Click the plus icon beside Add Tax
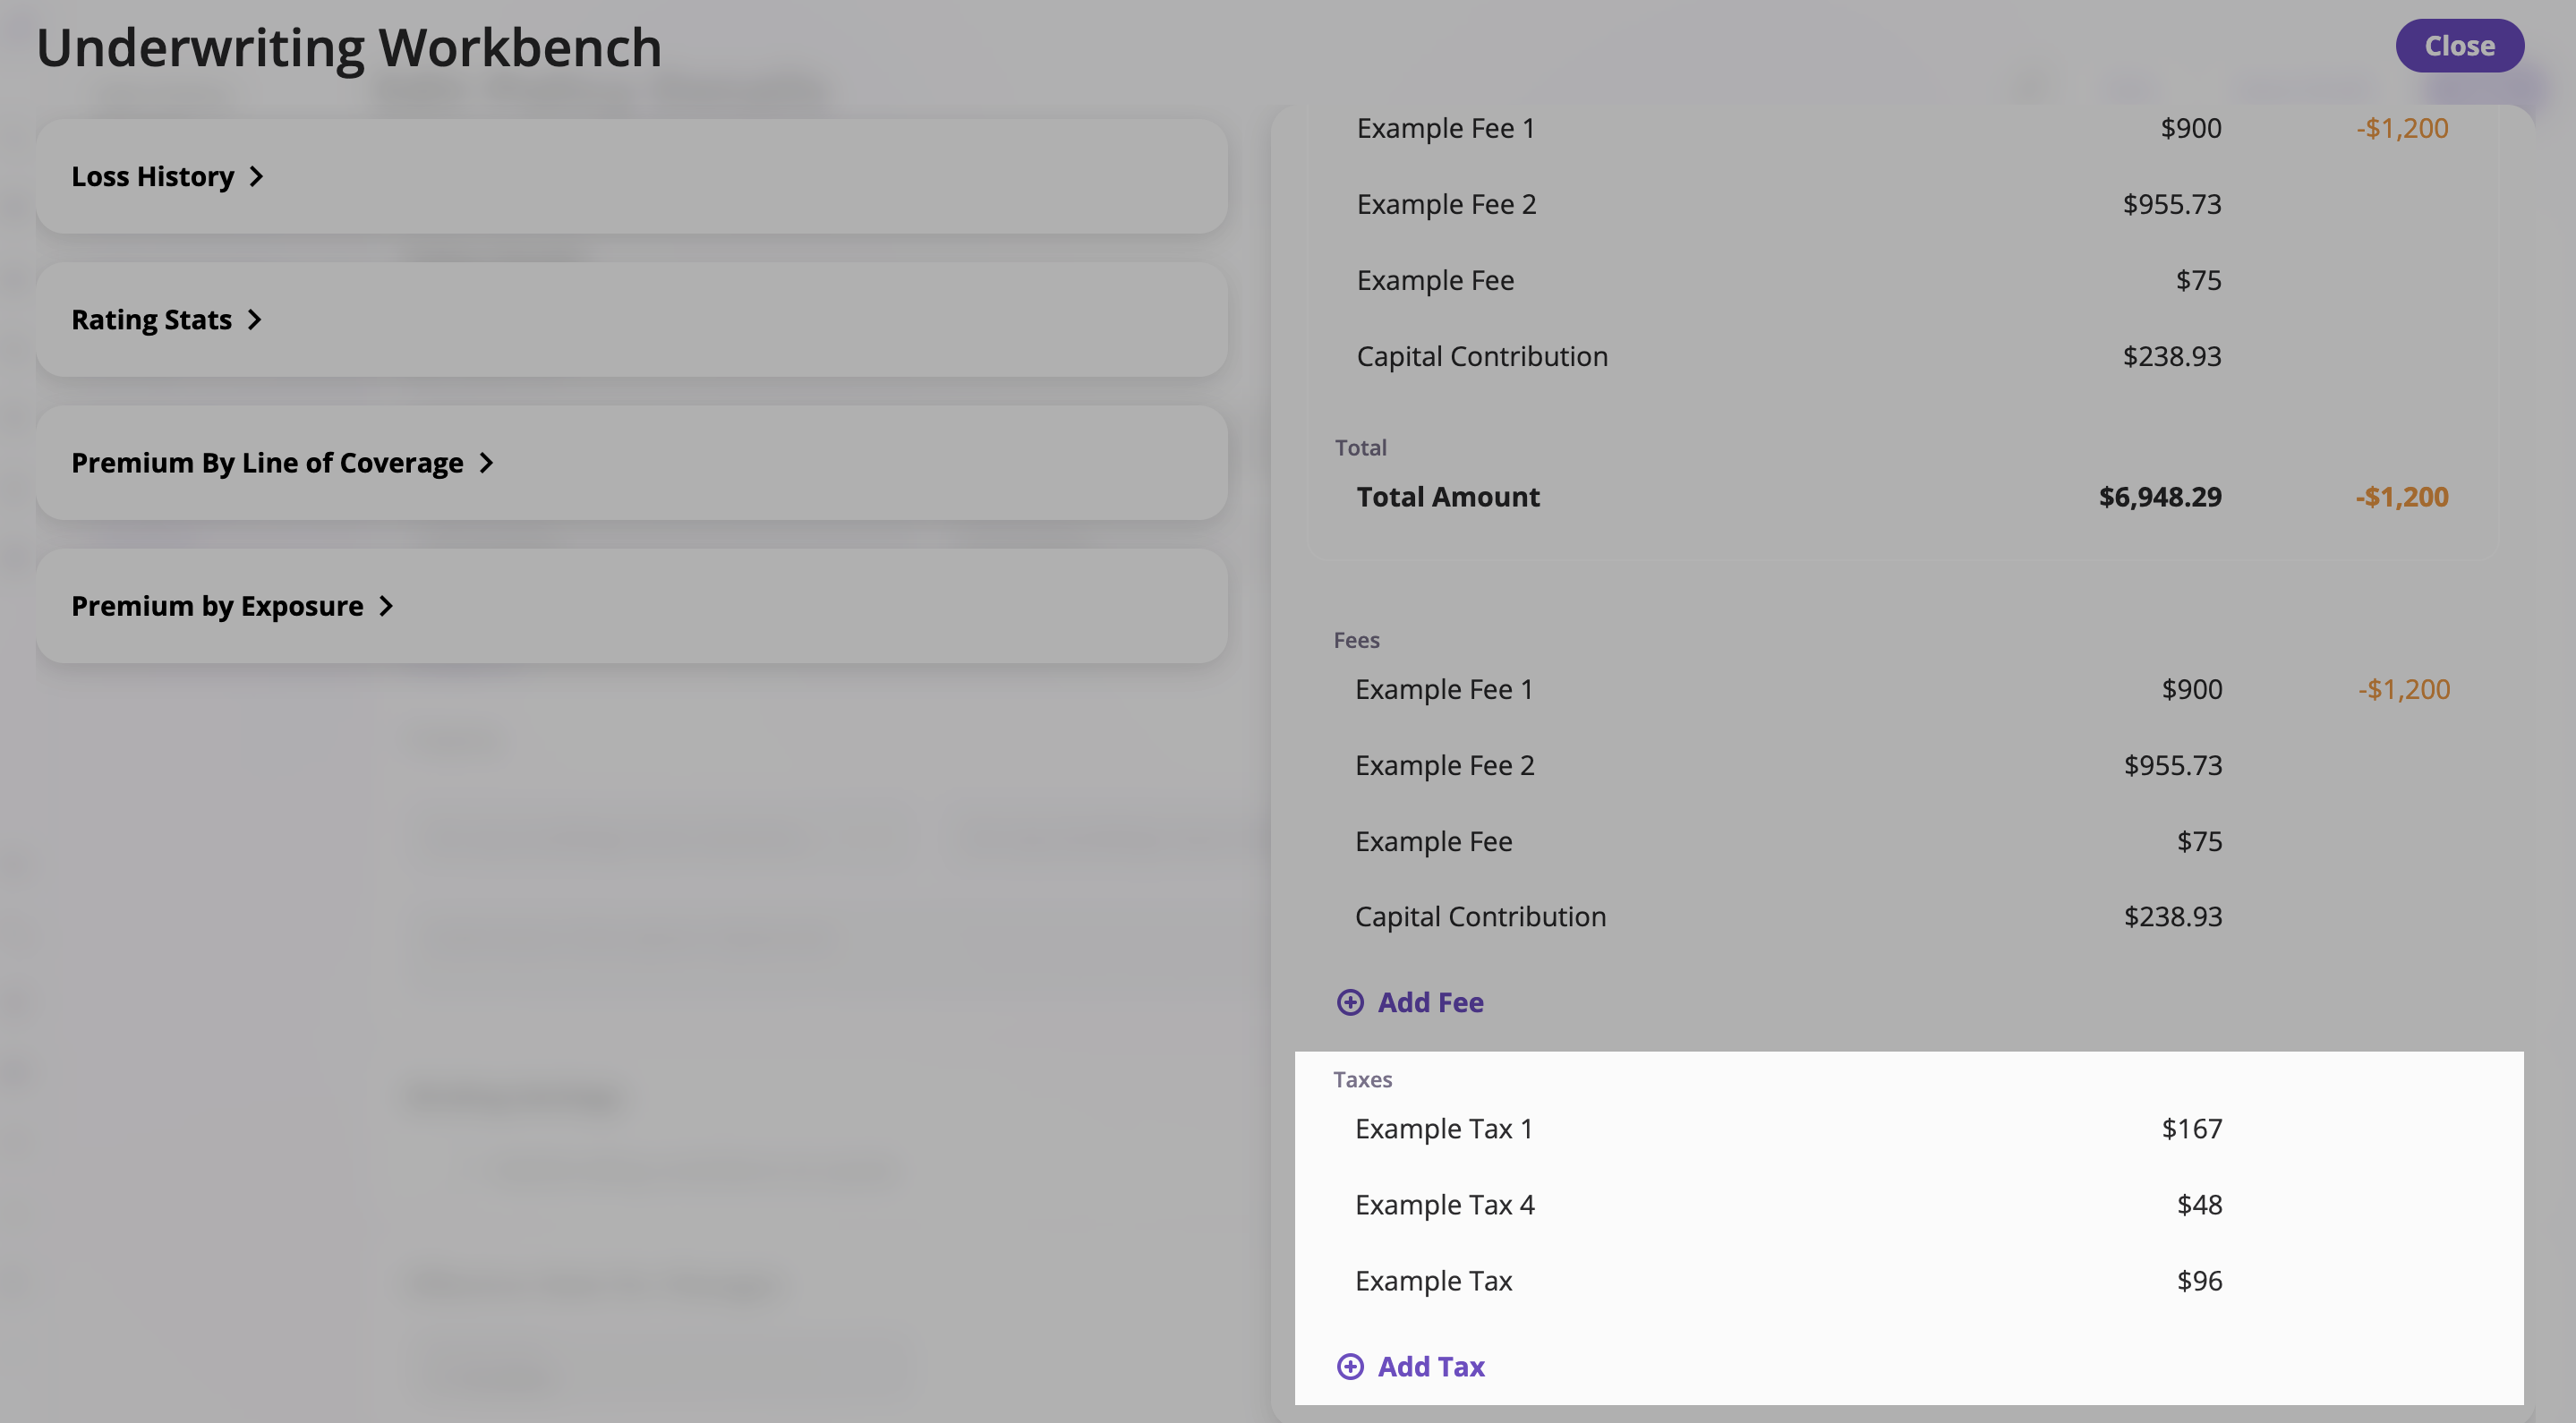2576x1423 pixels. click(x=1350, y=1366)
